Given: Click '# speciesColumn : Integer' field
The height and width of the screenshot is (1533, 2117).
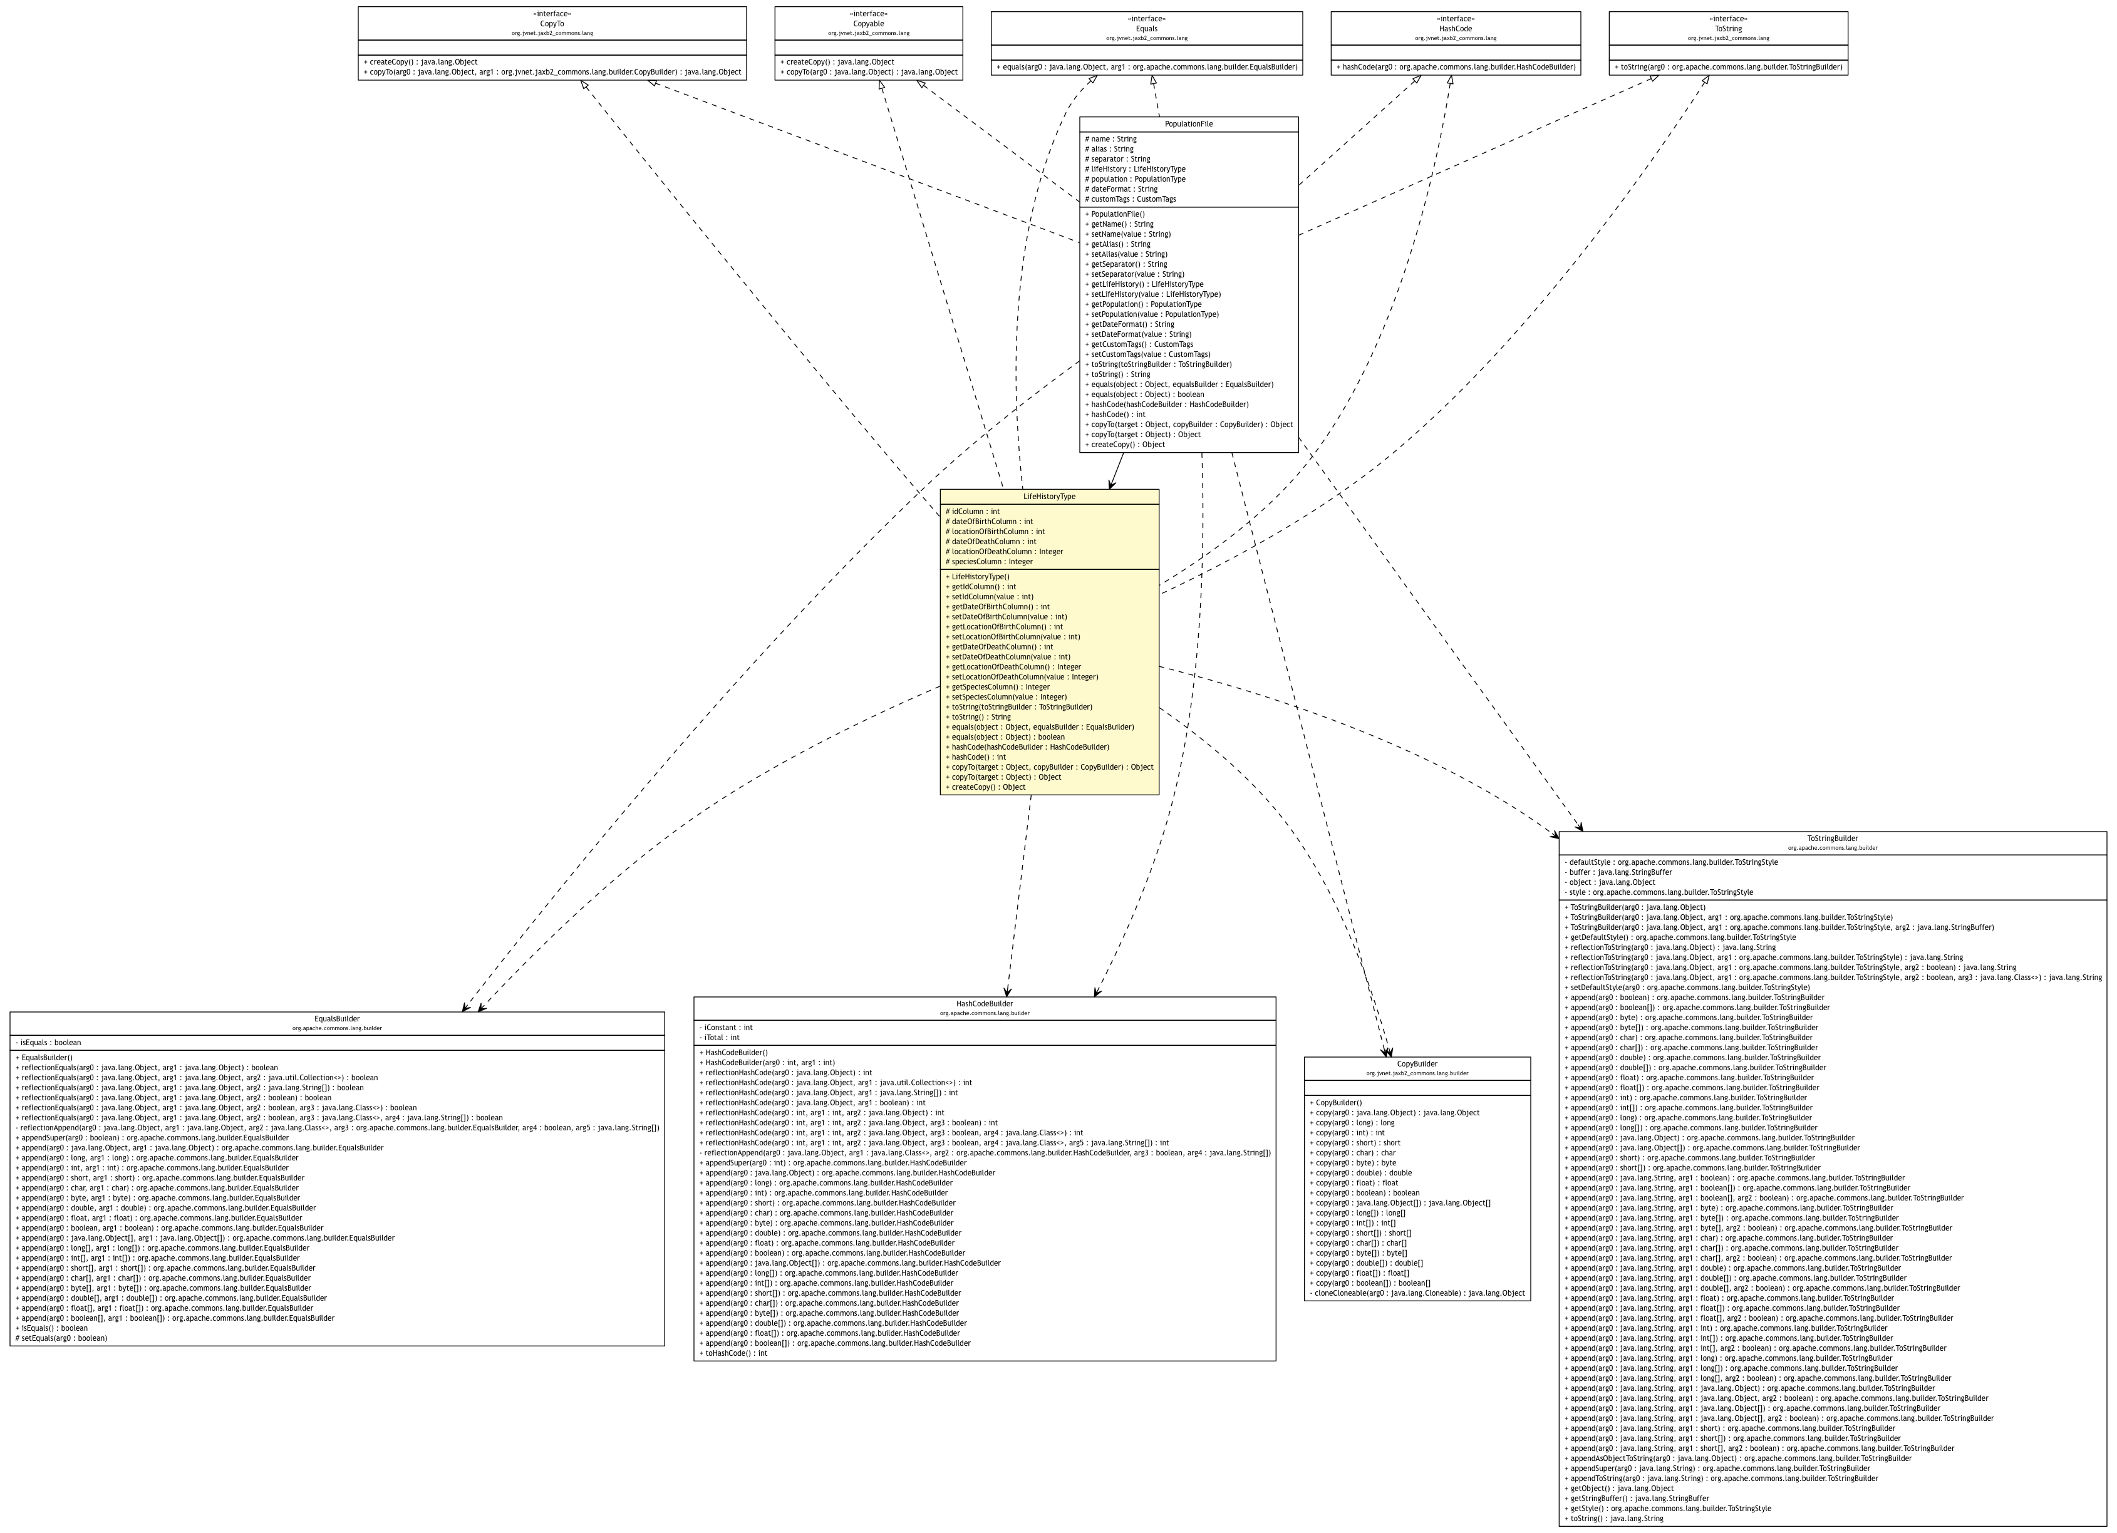Looking at the screenshot, I should pos(988,562).
